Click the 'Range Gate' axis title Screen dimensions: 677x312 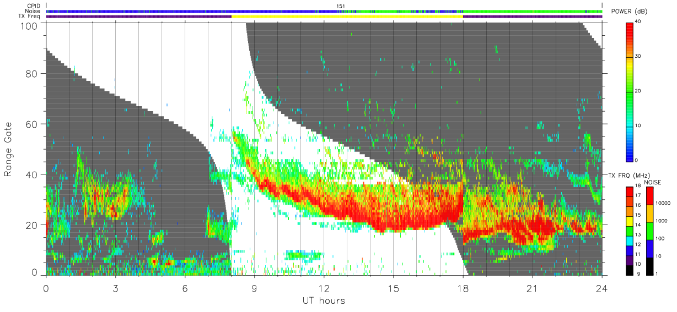coord(8,149)
